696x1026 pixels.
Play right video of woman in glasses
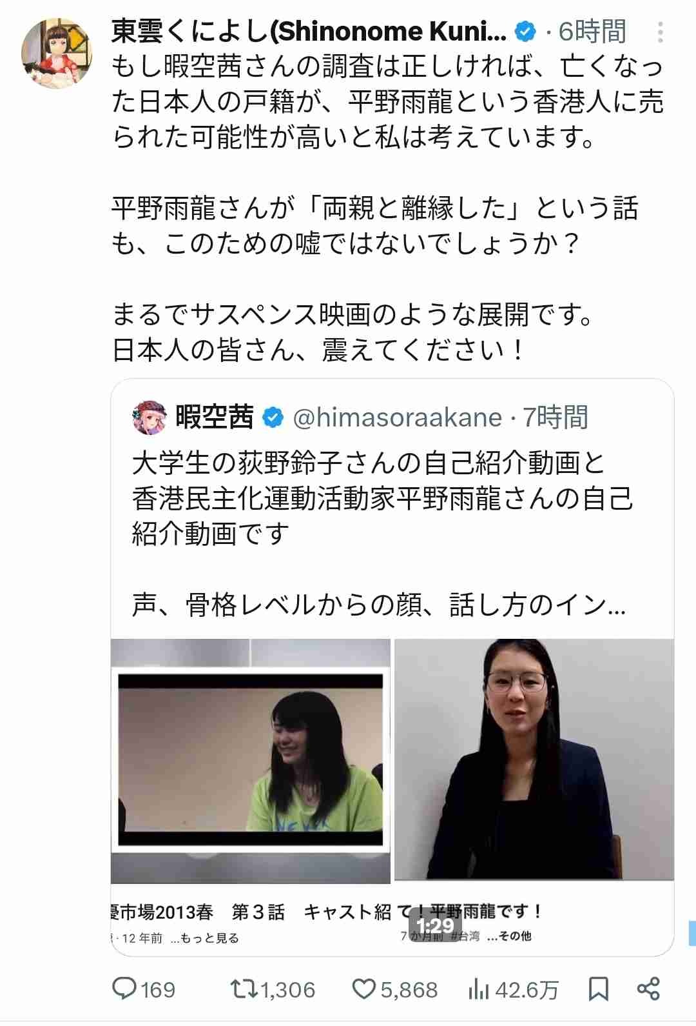(534, 759)
